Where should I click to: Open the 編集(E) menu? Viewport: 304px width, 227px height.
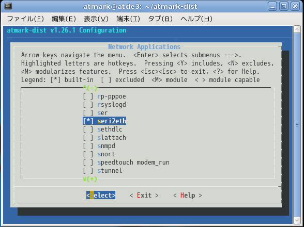(64, 19)
